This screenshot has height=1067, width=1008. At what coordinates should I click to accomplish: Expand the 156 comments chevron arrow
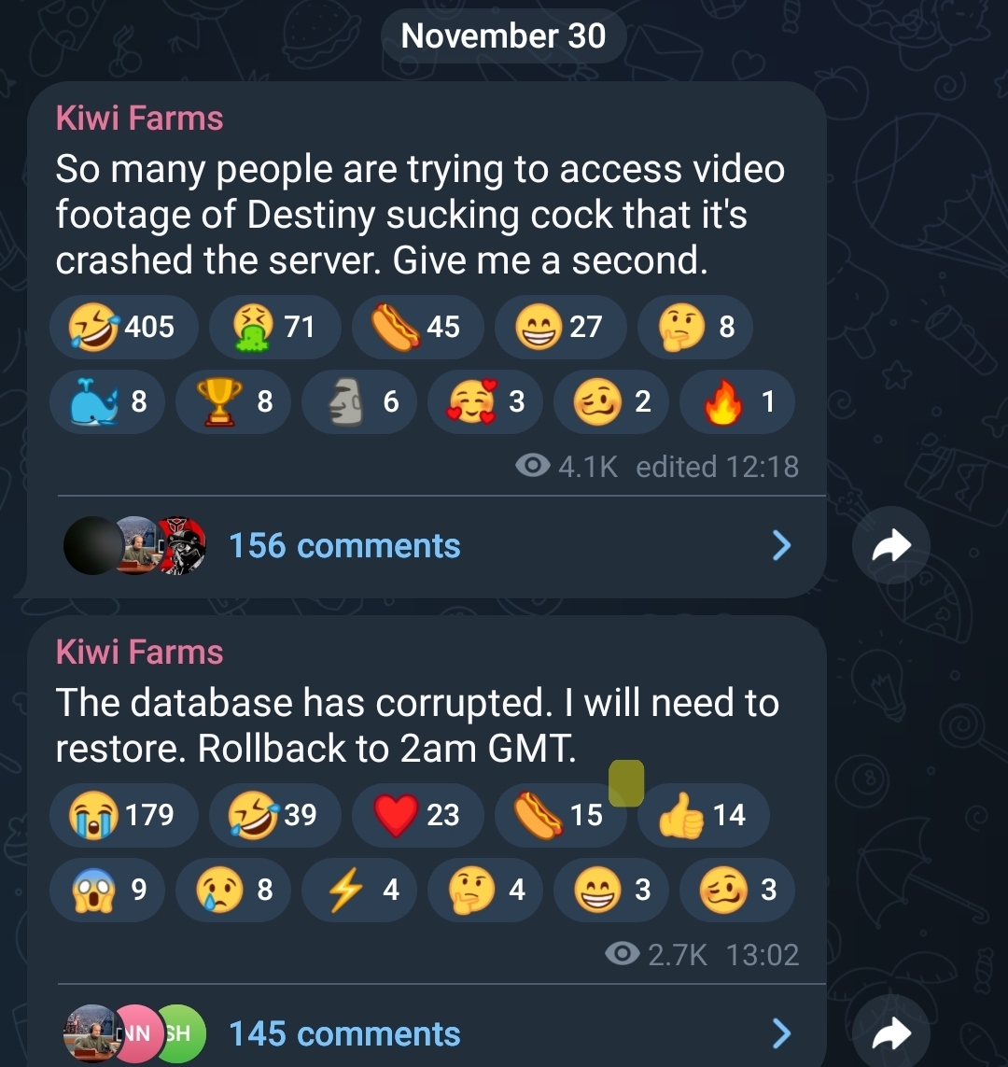(x=782, y=546)
